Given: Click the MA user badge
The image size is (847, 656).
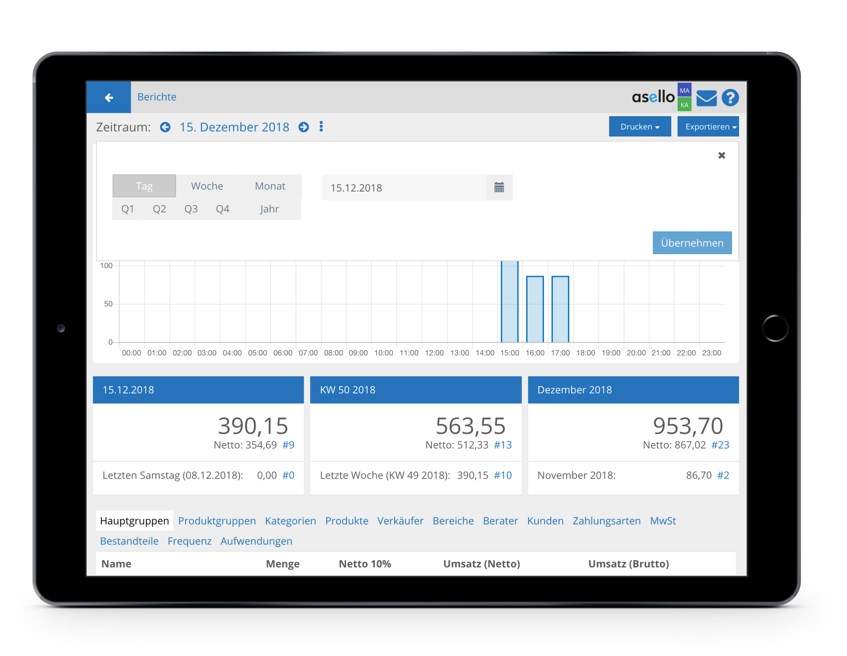Looking at the screenshot, I should tap(684, 90).
